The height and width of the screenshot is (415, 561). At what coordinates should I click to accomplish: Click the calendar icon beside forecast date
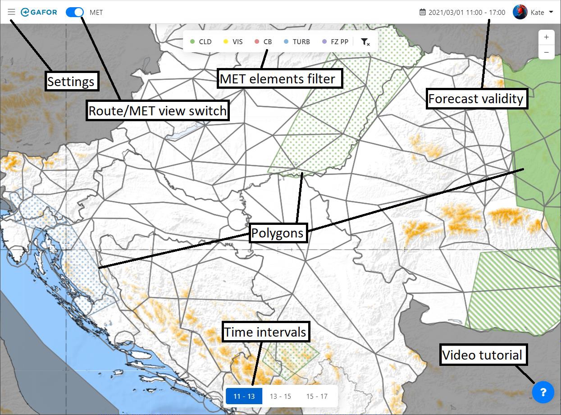coord(422,12)
